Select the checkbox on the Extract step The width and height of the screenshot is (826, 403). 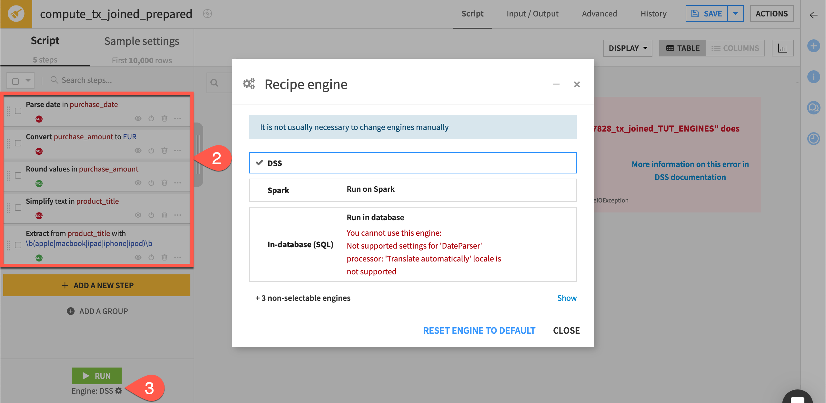tap(18, 245)
